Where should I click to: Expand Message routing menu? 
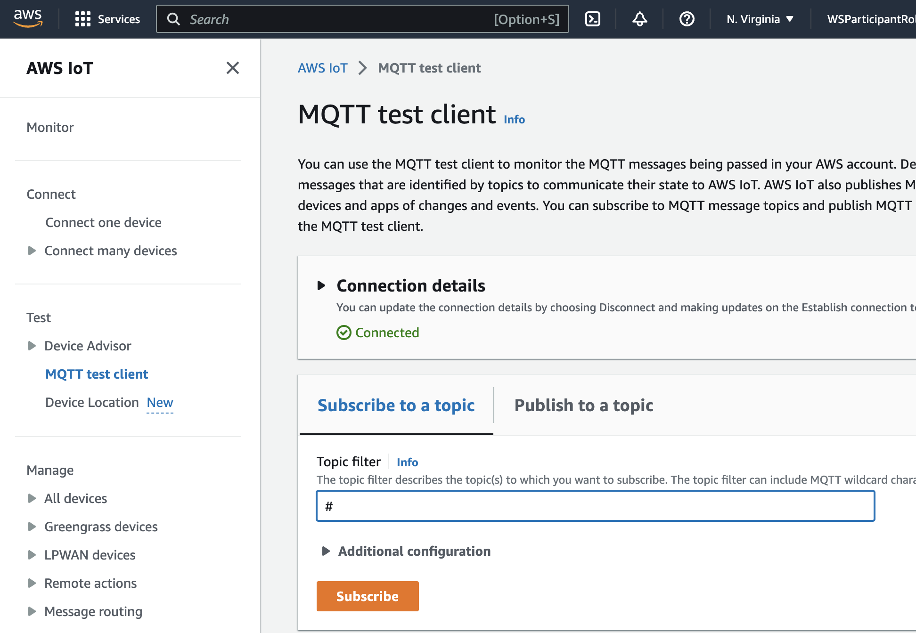point(32,611)
